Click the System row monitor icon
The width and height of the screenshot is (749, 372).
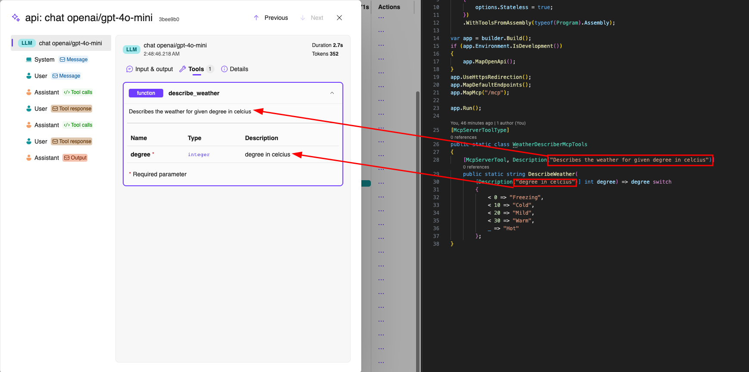(x=29, y=59)
